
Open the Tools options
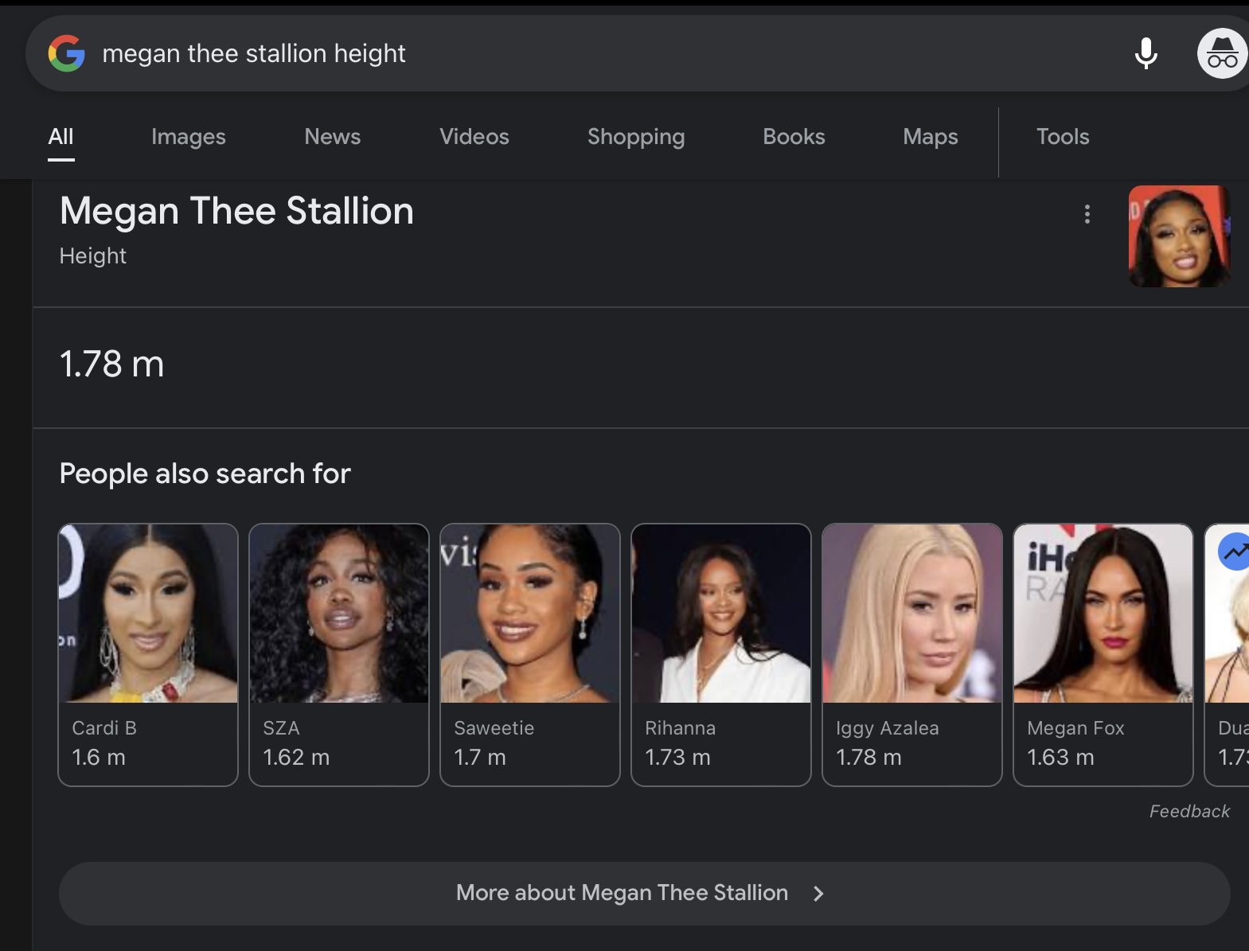pyautogui.click(x=1063, y=137)
